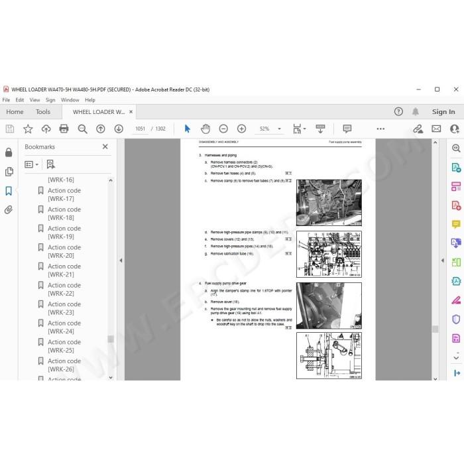Click the Create PDF tool icon
464x464 pixels.
tap(456, 205)
